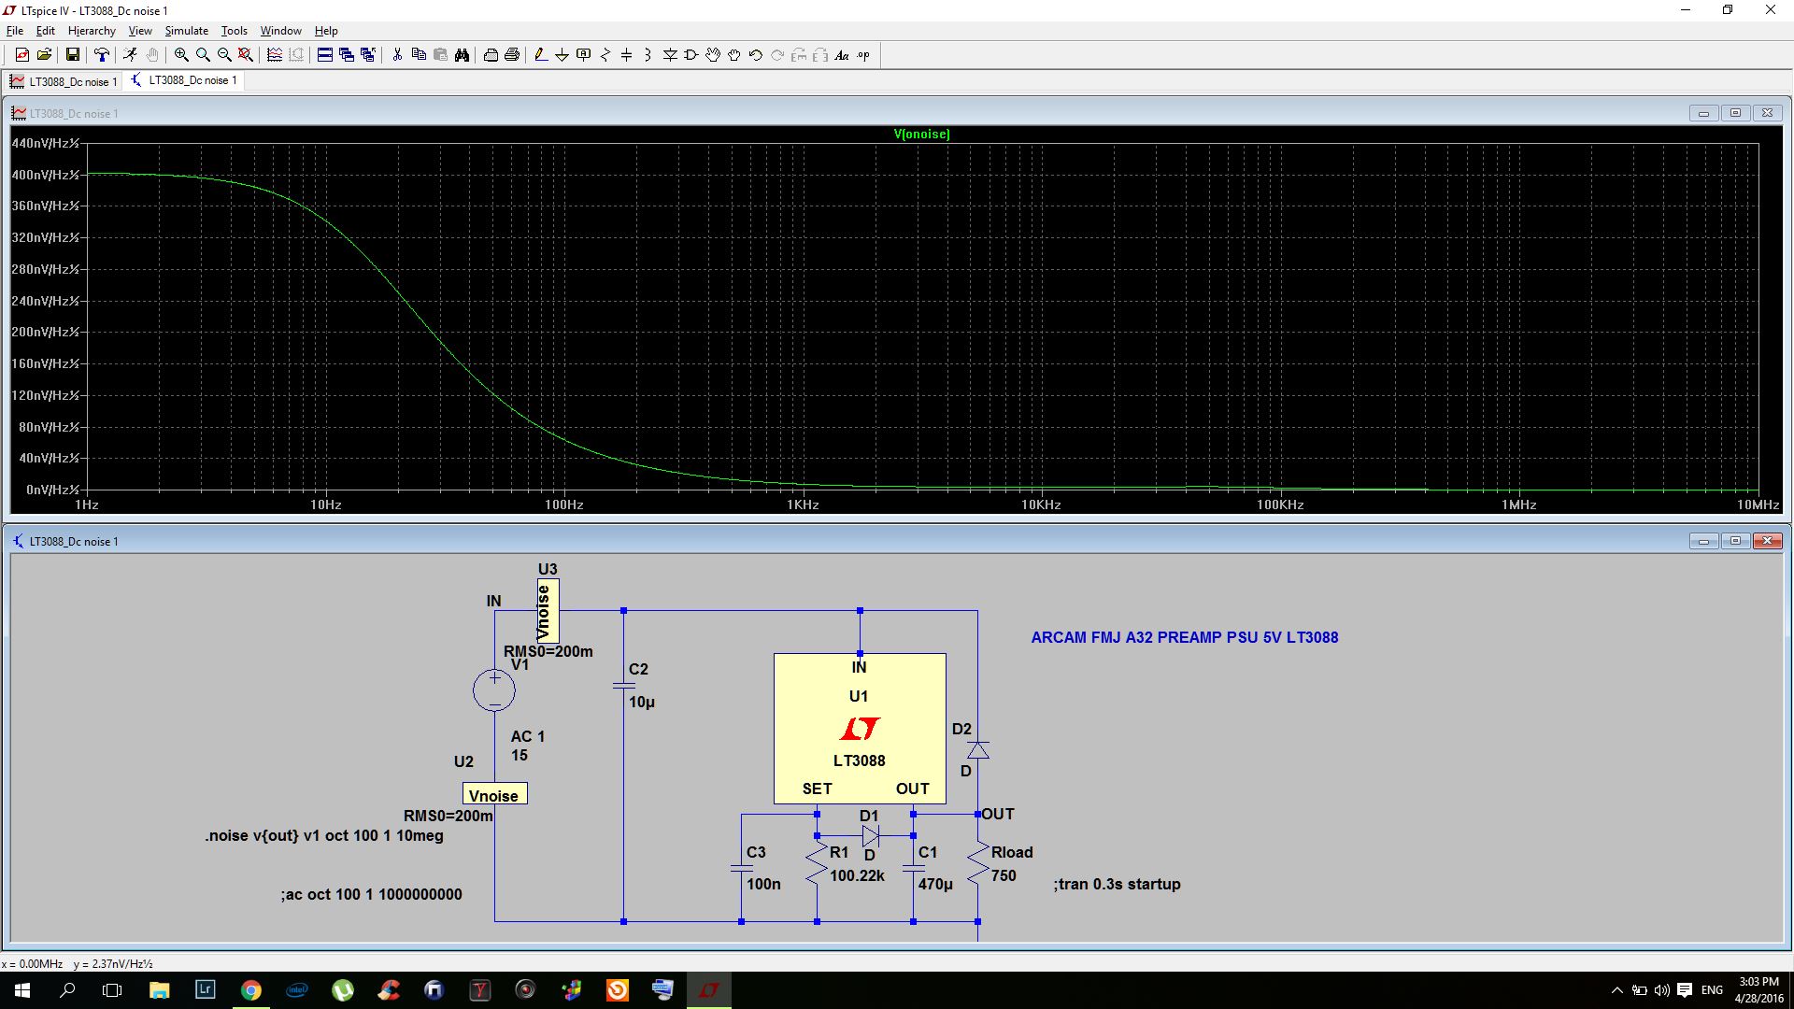The height and width of the screenshot is (1009, 1794).
Task: Select the LT3088 U1 component
Action: pyautogui.click(x=860, y=729)
